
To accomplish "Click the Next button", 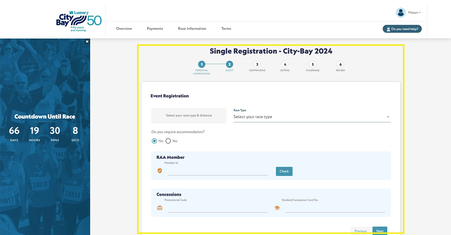I will pos(380,231).
